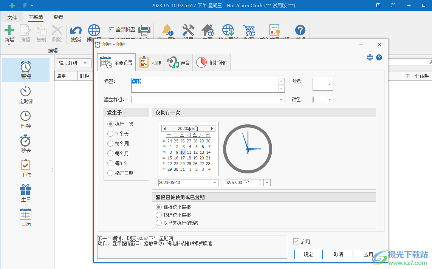Screen dimensions: 432x269
Task: Select the 每?月 radio button
Action: click(x=110, y=153)
